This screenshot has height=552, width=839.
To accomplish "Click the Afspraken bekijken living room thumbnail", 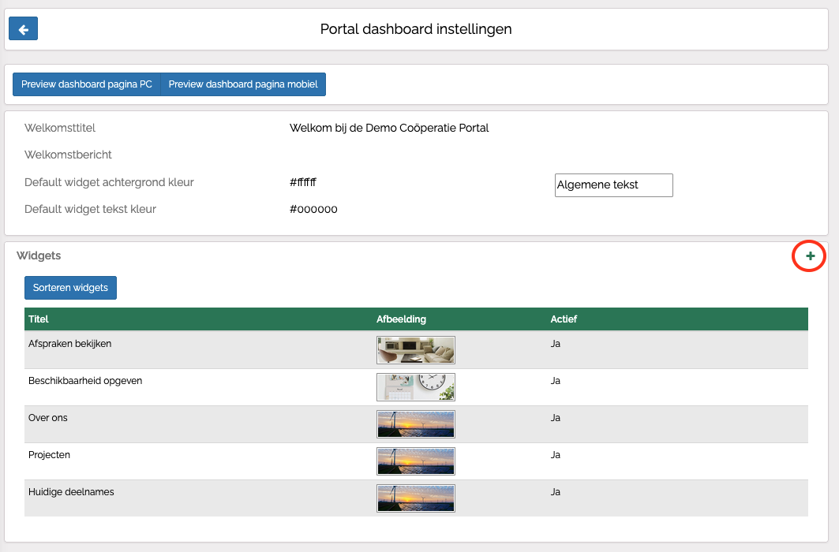I will click(x=415, y=350).
